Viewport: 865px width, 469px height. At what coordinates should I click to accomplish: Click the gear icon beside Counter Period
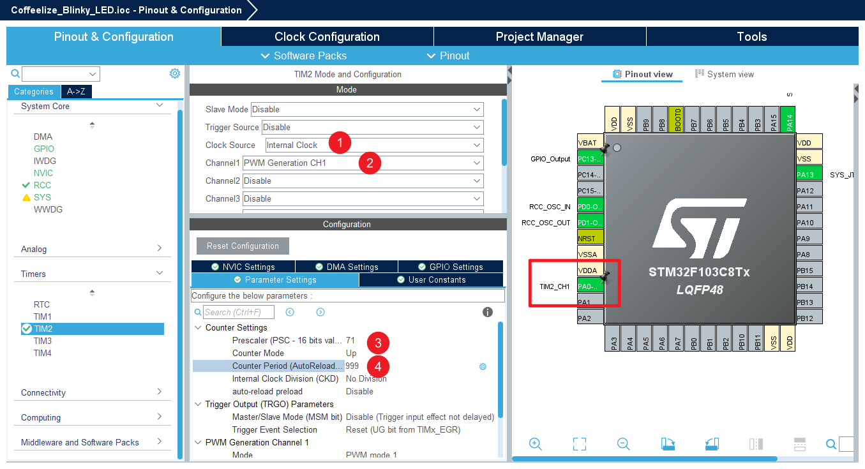coord(483,366)
